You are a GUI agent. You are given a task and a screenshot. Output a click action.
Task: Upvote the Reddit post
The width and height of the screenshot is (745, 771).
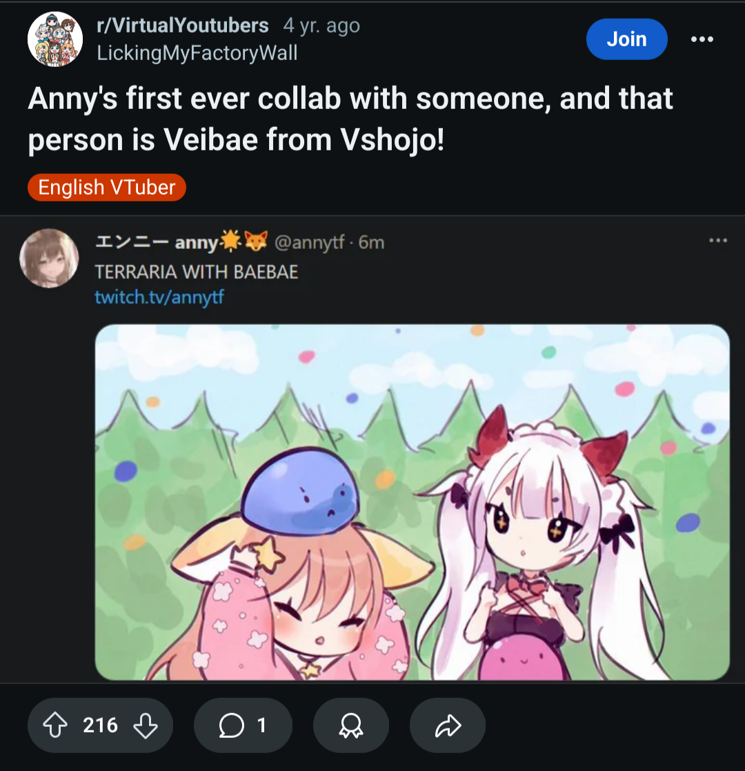(x=54, y=725)
